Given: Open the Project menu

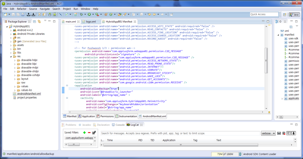Looking at the screenshot, I should 67,9.
